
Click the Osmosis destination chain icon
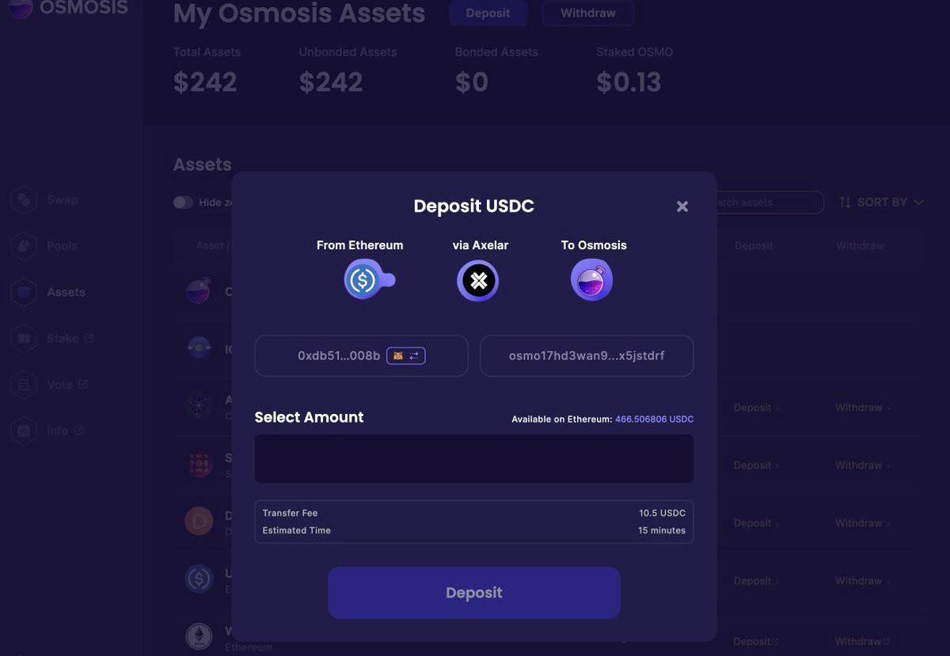click(x=592, y=280)
